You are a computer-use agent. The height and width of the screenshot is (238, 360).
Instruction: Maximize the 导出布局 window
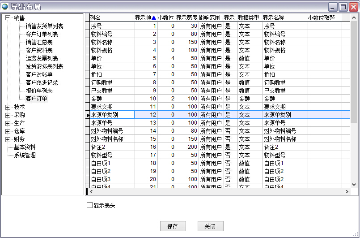tap(343, 7)
